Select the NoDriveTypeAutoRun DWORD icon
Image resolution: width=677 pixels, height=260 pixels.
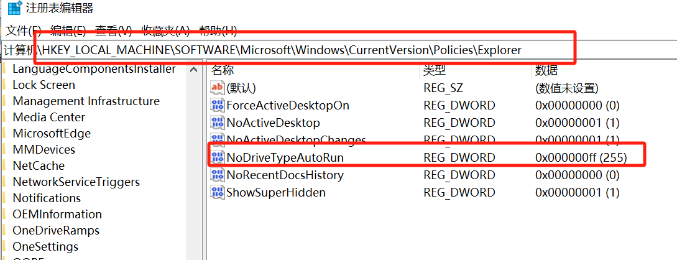click(x=217, y=157)
